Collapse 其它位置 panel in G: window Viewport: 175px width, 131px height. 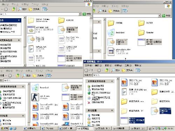[112, 110]
